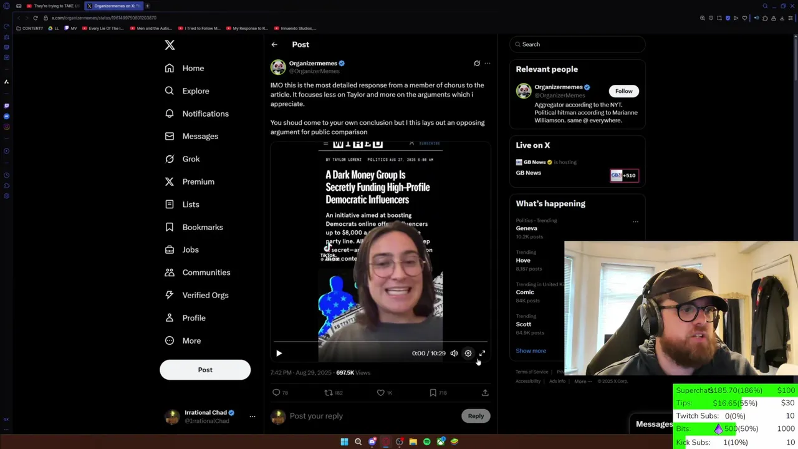798x449 pixels.
Task: Open Grok from sidebar
Action: [x=183, y=159]
